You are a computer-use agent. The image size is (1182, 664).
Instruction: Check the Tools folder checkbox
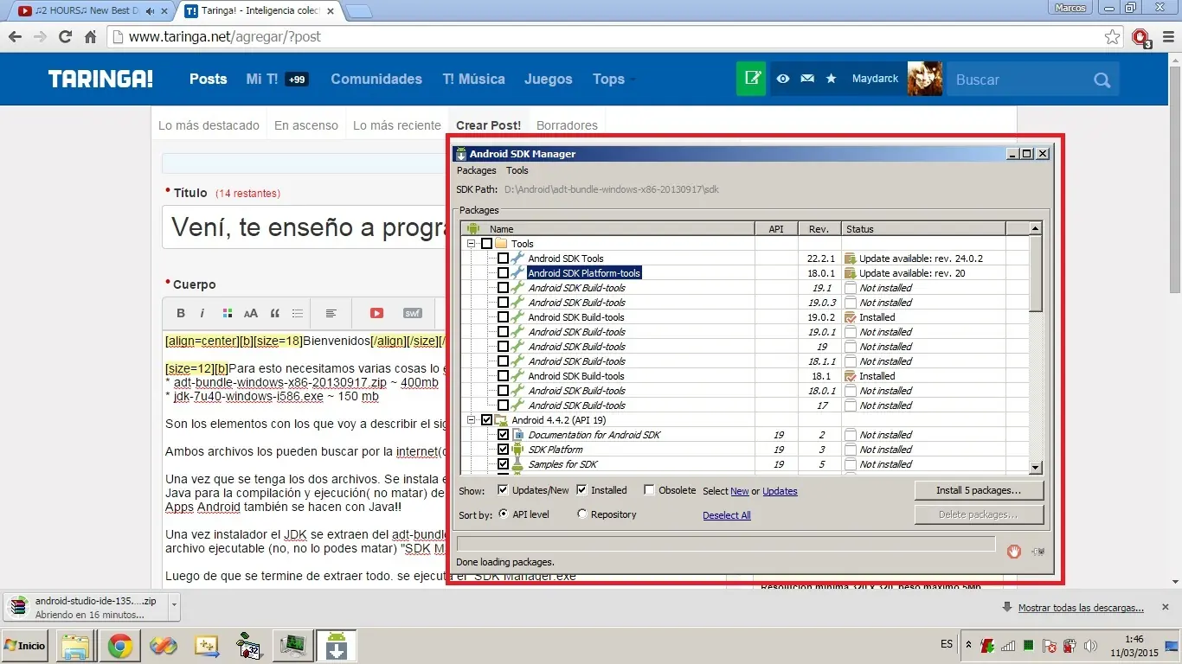[x=486, y=244]
